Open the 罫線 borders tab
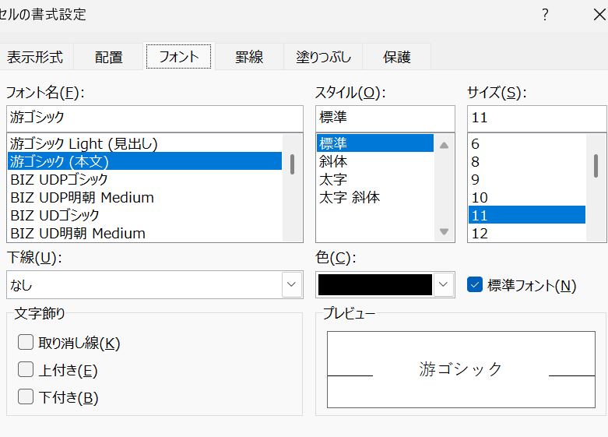The image size is (608, 437). tap(249, 57)
